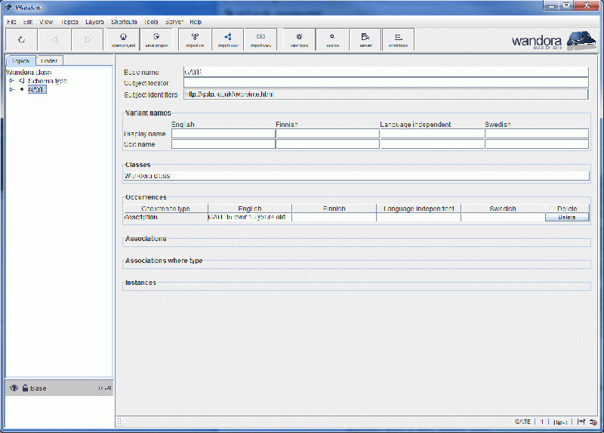Image resolution: width=604 pixels, height=433 pixels.
Task: Select GATE topic in the tree
Action: (x=37, y=89)
